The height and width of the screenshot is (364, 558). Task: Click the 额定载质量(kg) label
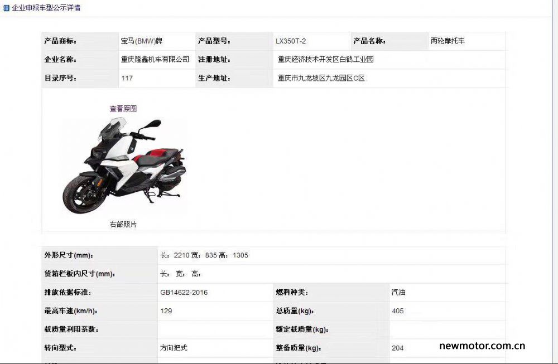point(302,329)
